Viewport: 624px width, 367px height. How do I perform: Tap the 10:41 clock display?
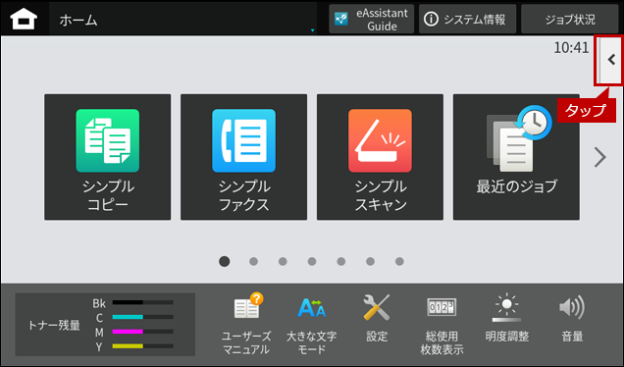point(571,48)
